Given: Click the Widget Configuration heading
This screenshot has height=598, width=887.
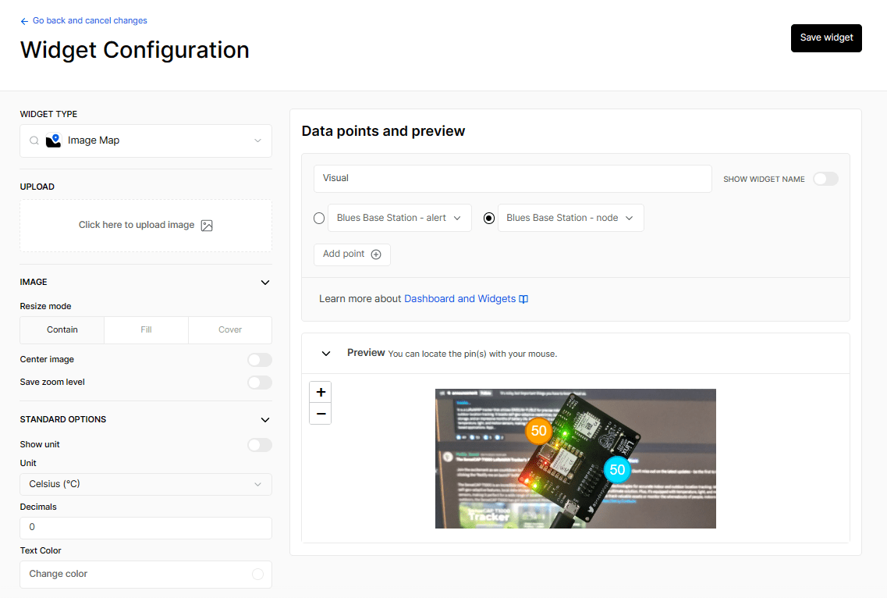Looking at the screenshot, I should (x=135, y=50).
